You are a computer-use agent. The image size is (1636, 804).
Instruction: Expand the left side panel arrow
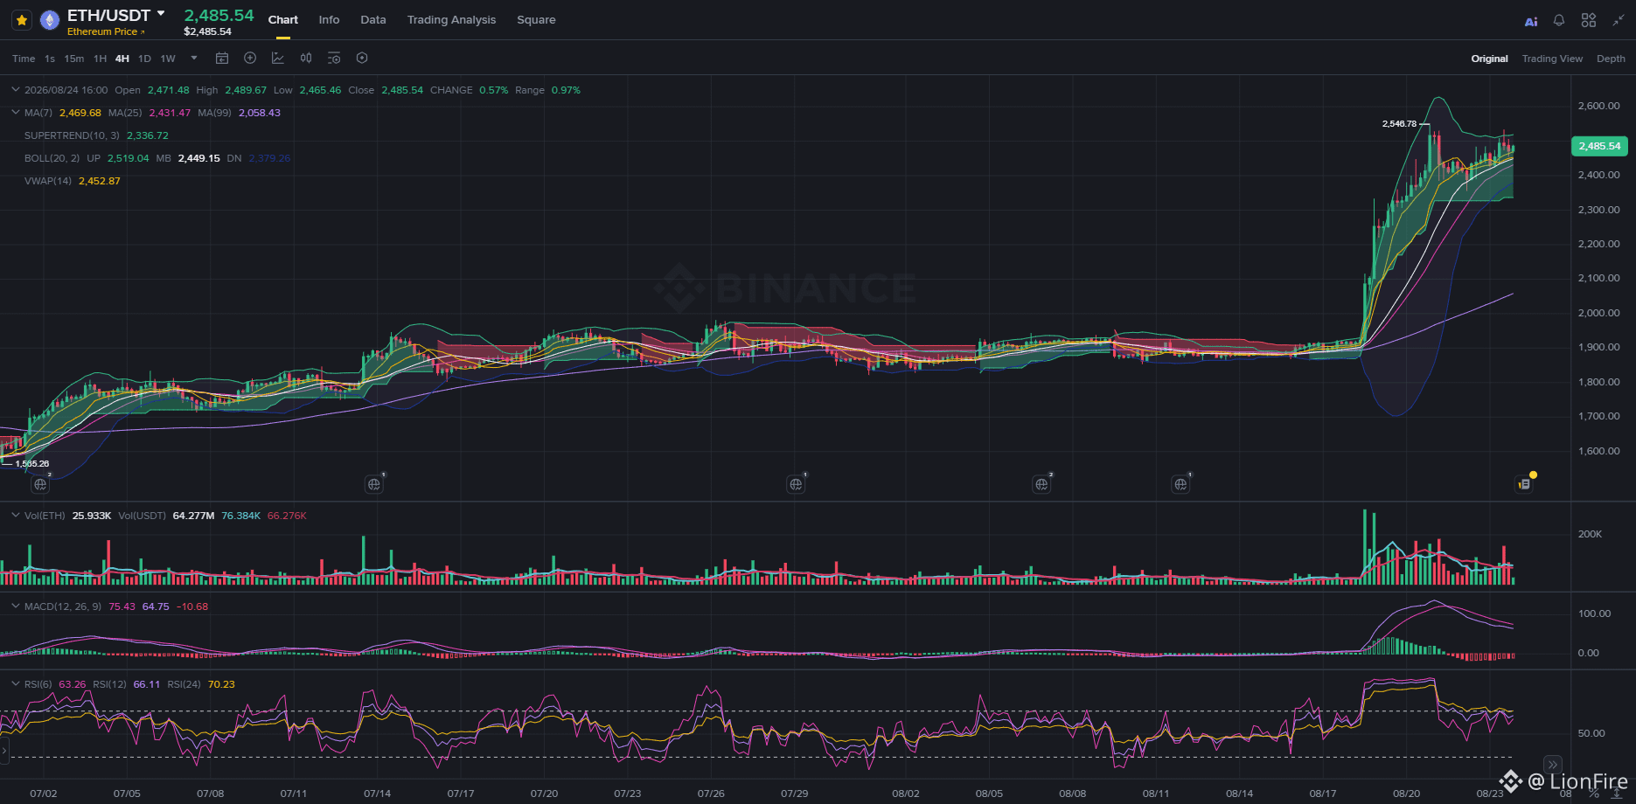4,751
